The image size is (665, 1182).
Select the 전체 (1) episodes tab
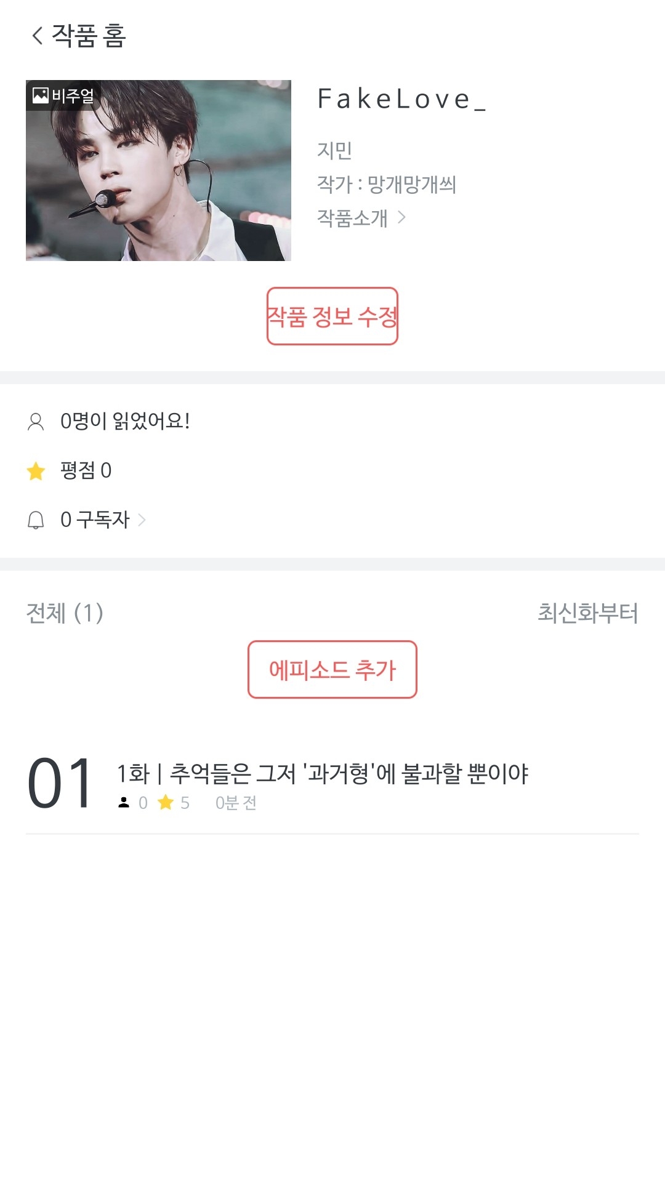click(x=65, y=613)
